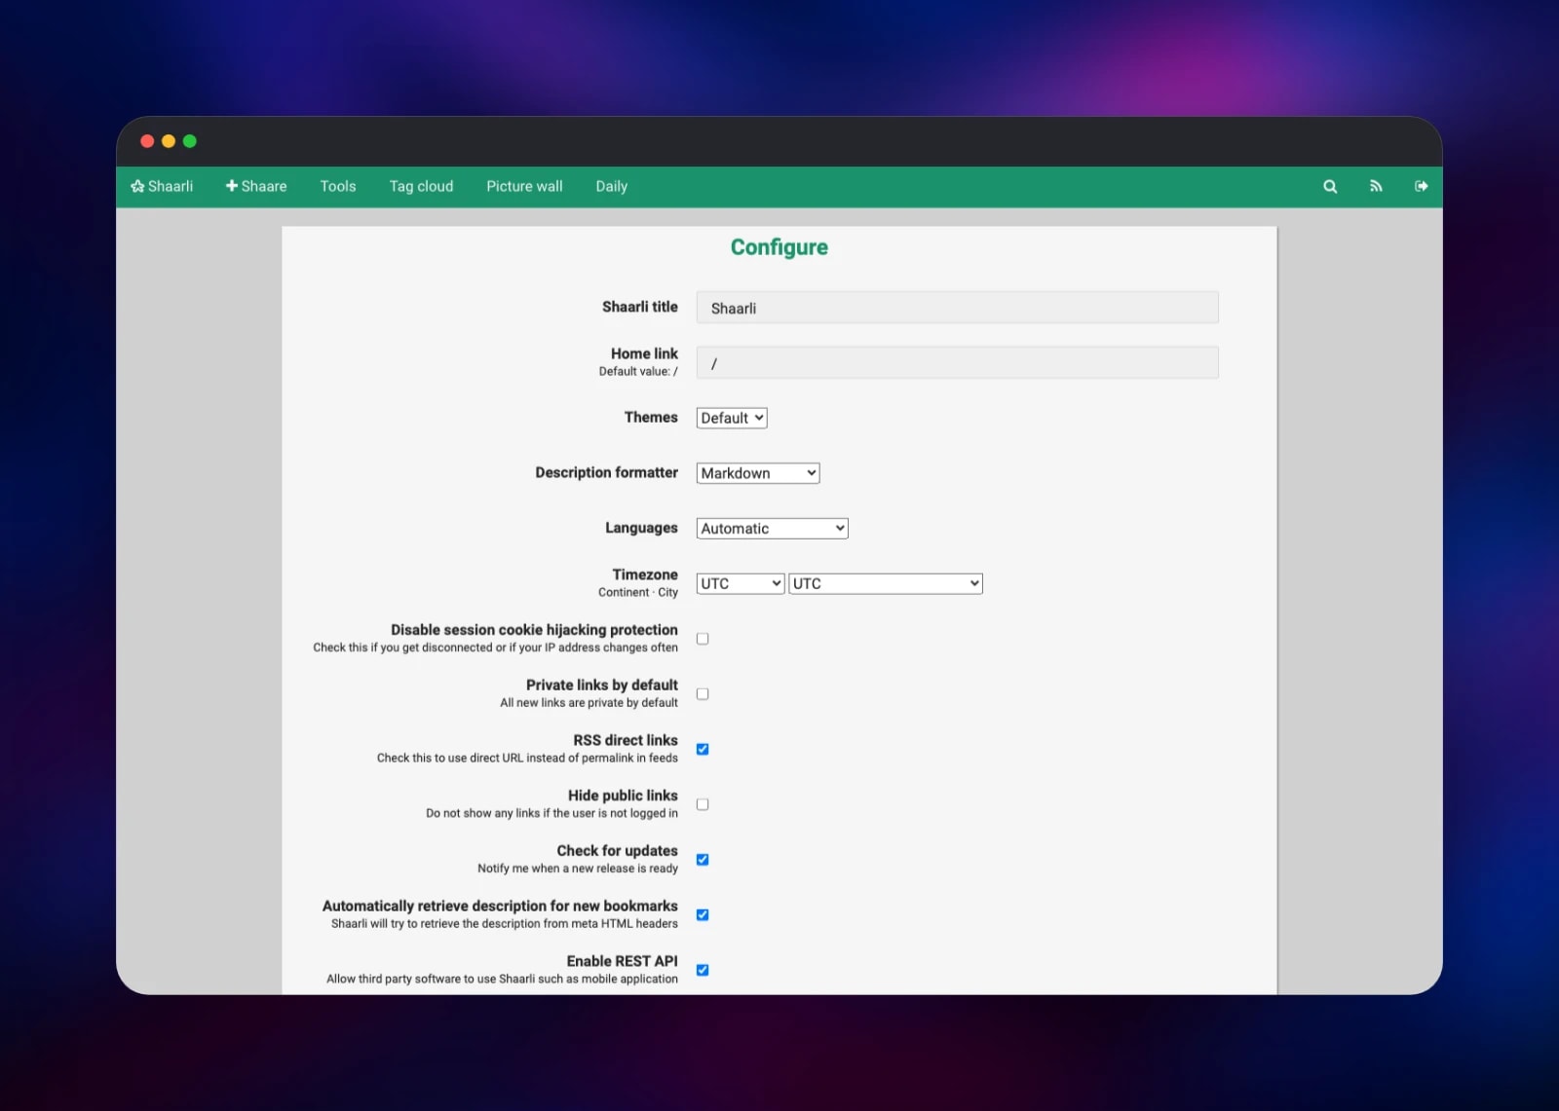1559x1111 pixels.
Task: Open the Daily page
Action: pyautogui.click(x=612, y=186)
